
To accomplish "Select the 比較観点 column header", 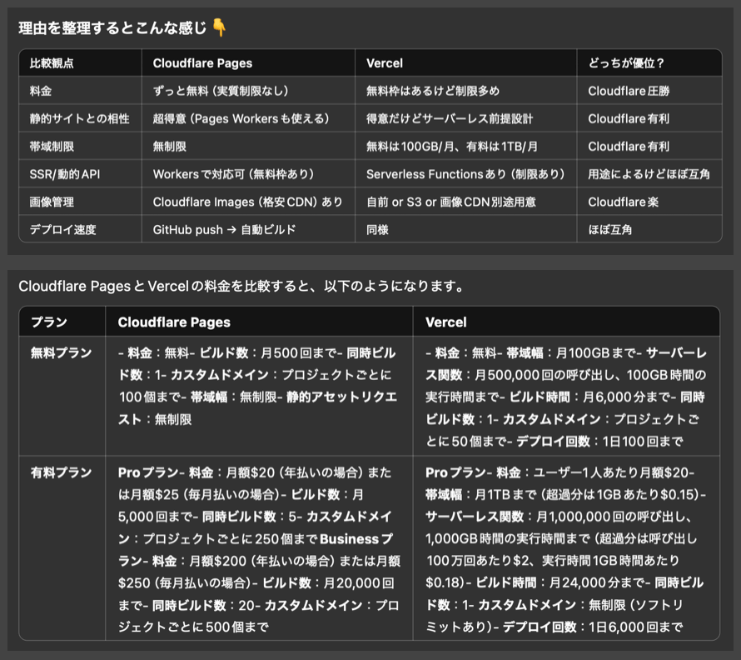I will (52, 63).
